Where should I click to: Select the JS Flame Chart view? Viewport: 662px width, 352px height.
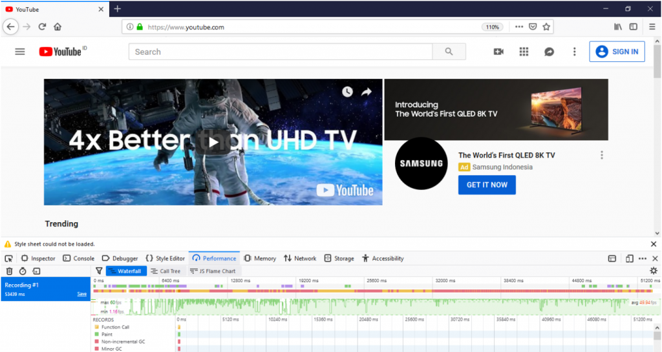coord(213,271)
